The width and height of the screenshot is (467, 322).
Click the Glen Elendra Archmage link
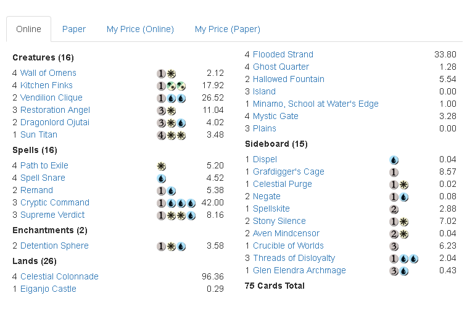tap(299, 270)
